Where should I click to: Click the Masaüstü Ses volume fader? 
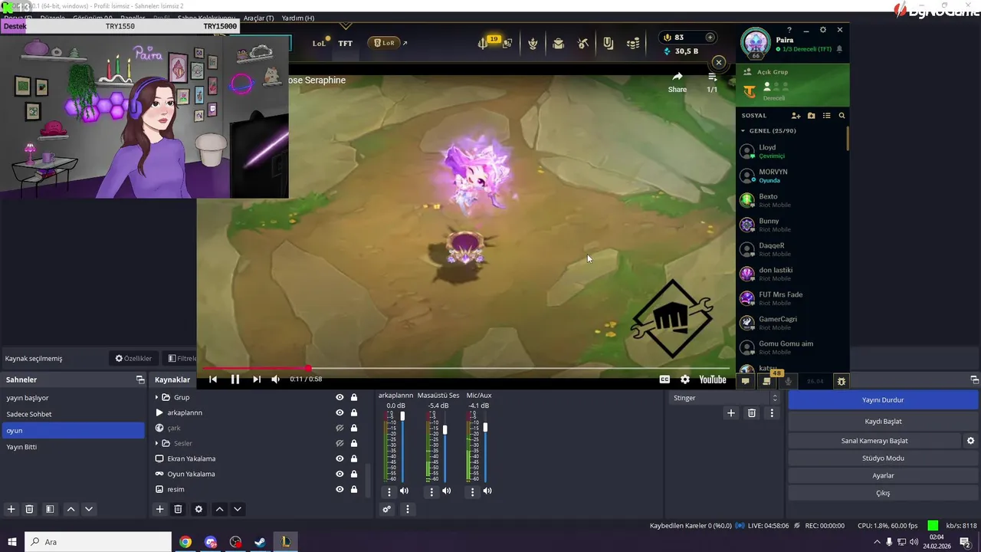pos(445,430)
